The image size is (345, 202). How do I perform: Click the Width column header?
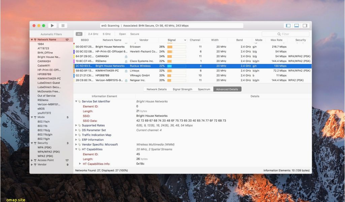pyautogui.click(x=215, y=40)
